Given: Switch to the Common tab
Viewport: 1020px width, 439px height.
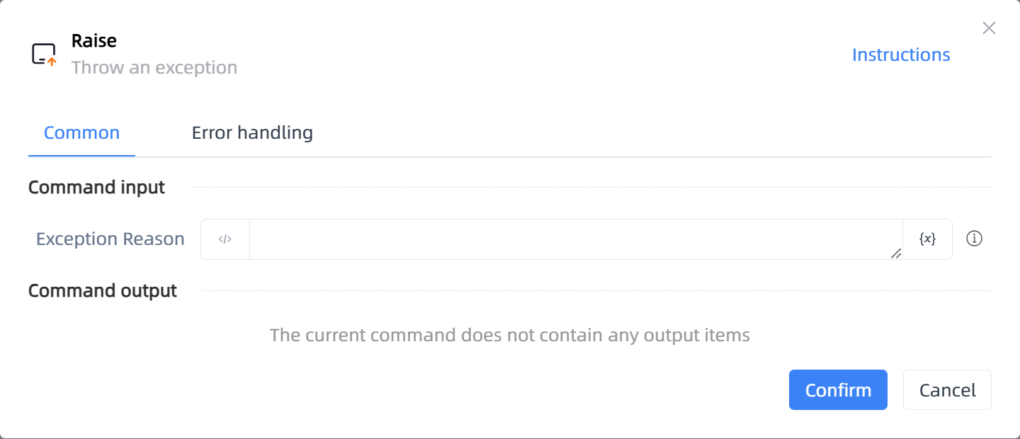Looking at the screenshot, I should (81, 132).
